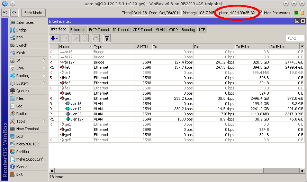Sort by the L2 MTU column header
This screenshot has width=307, height=182.
click(143, 47)
